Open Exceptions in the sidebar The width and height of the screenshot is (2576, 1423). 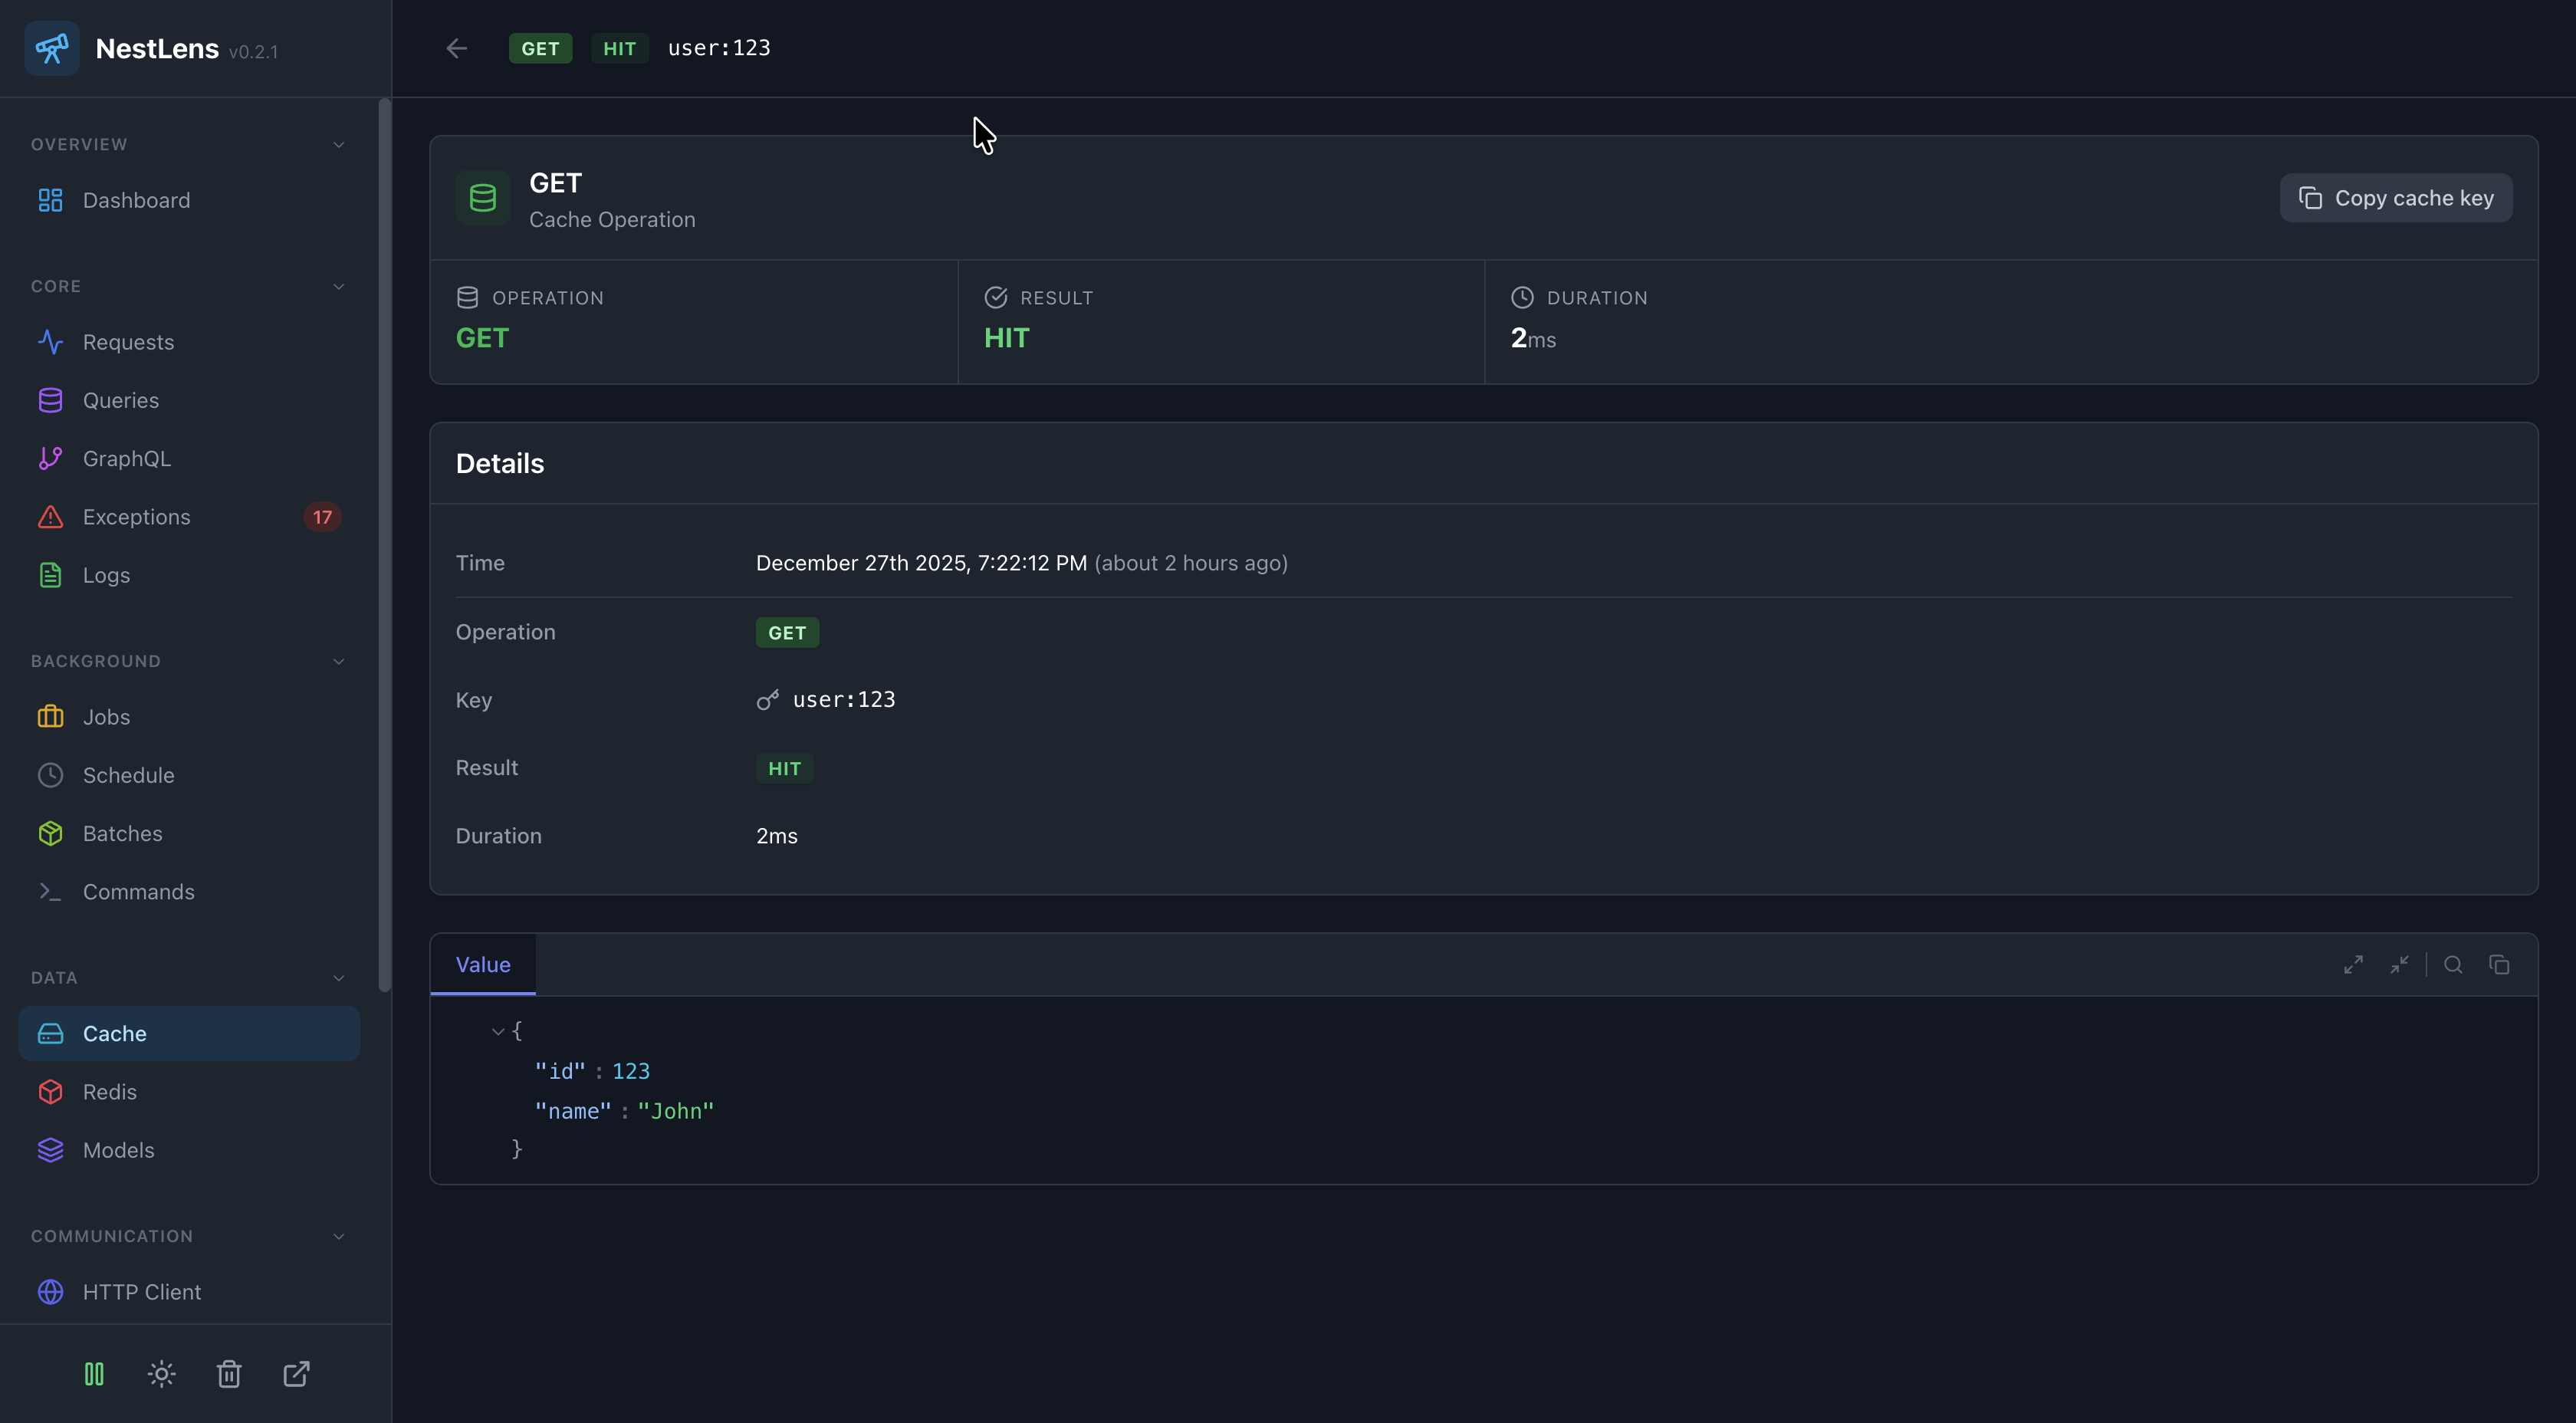click(137, 517)
